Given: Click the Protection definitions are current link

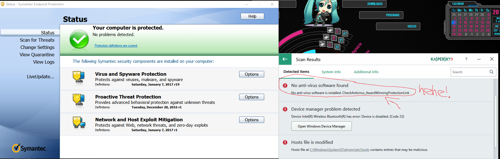Looking at the screenshot, I should (116, 46).
